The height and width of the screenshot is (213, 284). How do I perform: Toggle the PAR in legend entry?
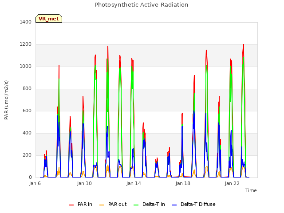[x=80, y=204]
